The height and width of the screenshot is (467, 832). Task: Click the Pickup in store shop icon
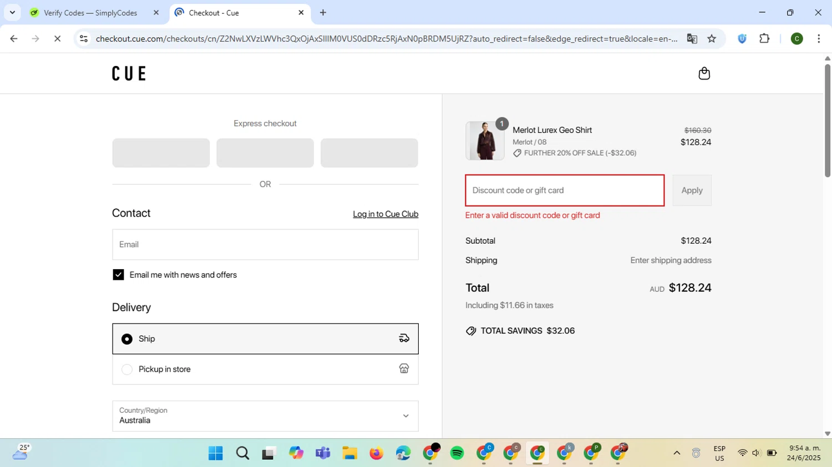[x=404, y=369]
